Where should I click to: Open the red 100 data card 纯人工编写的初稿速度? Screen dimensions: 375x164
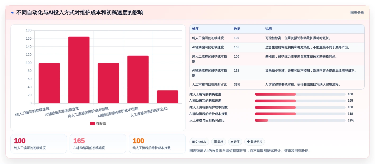pyautogui.click(x=39, y=144)
